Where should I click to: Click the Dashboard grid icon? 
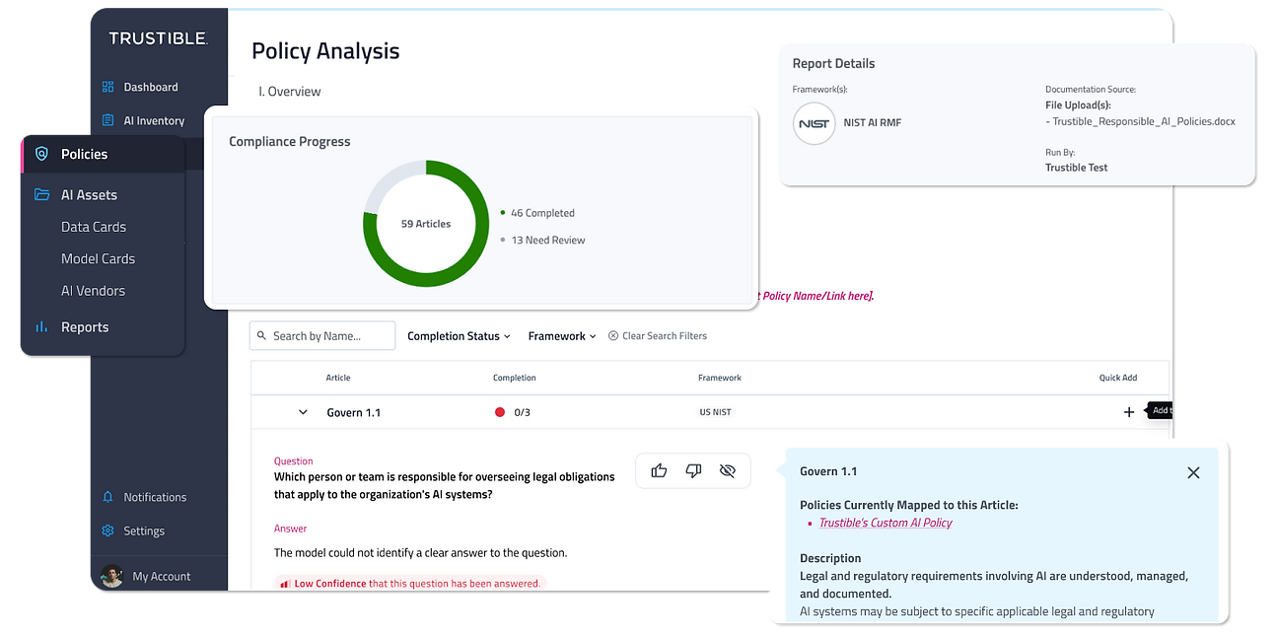(x=108, y=87)
